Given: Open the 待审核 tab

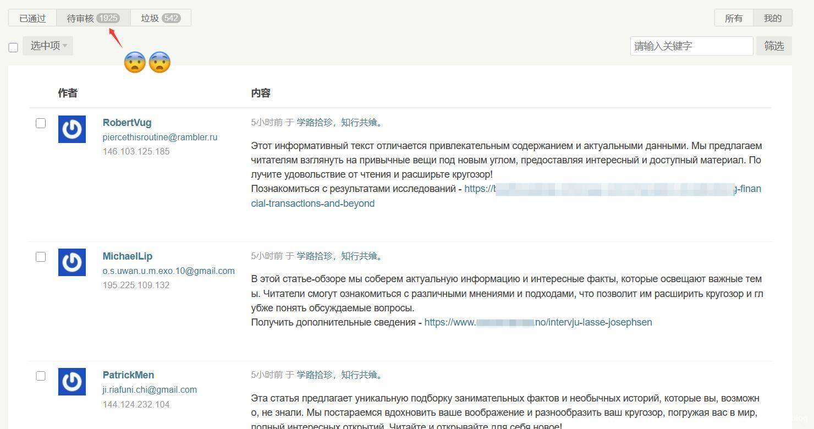Looking at the screenshot, I should (80, 18).
